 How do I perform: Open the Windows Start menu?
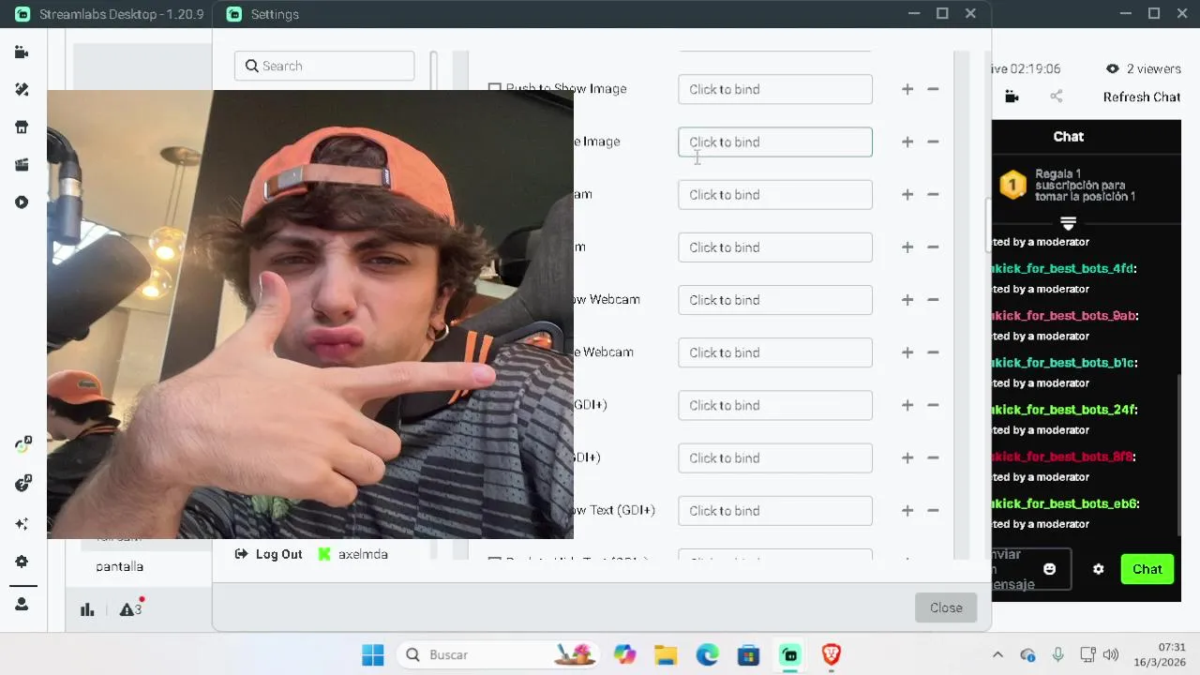[x=372, y=654]
